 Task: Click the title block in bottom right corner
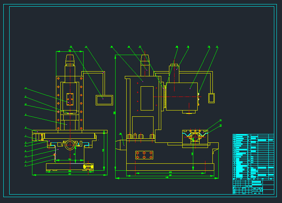pyautogui.click(x=253, y=187)
